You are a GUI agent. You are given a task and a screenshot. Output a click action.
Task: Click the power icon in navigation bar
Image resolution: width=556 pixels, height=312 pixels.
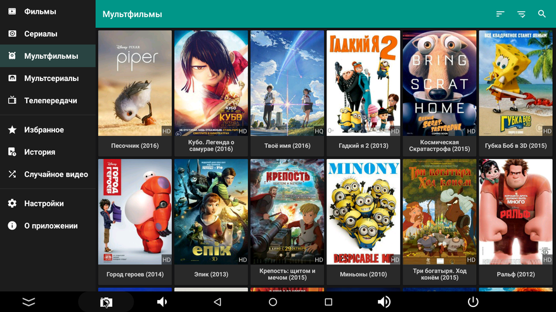[473, 302]
